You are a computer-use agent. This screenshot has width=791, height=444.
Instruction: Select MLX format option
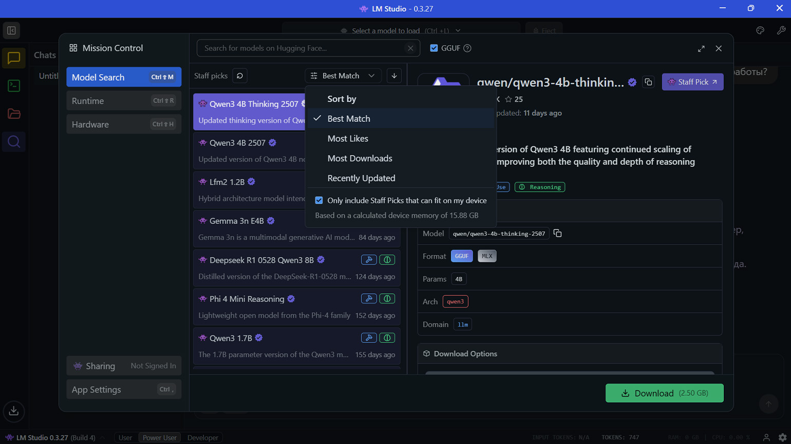(x=486, y=256)
